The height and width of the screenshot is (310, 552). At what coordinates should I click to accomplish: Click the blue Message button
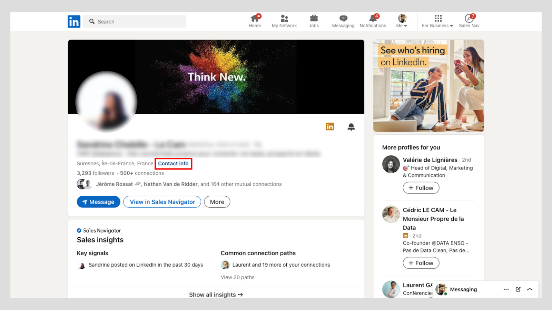click(x=98, y=202)
